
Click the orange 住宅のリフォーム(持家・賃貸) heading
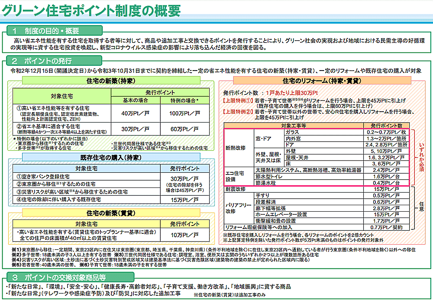[322, 81]
